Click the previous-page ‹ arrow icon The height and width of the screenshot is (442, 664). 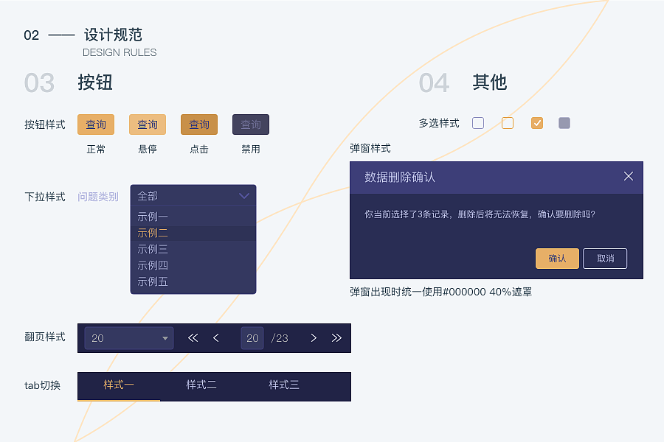click(216, 337)
